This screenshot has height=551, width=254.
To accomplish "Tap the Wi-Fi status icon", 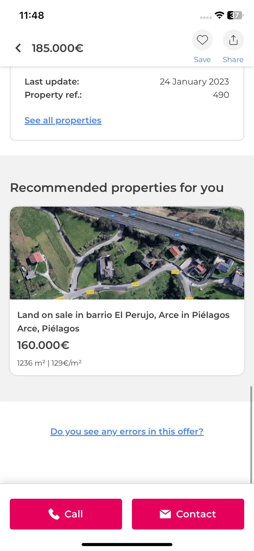I will point(219,15).
